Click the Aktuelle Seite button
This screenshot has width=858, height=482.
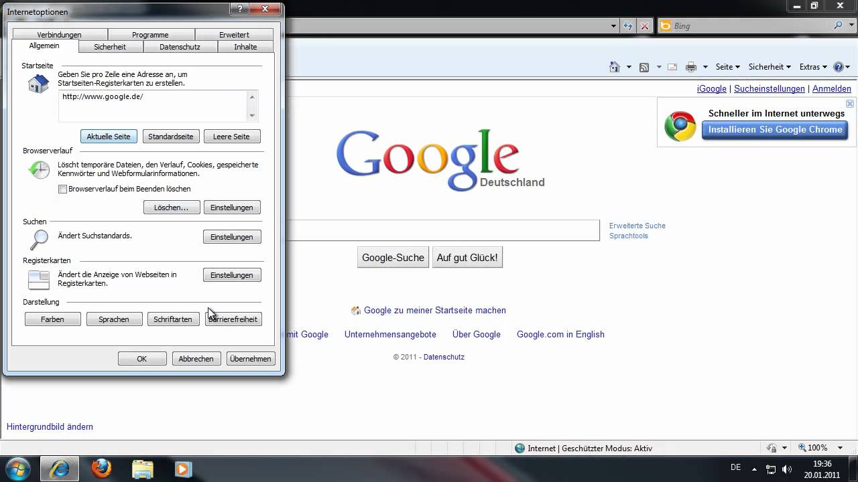(x=109, y=137)
